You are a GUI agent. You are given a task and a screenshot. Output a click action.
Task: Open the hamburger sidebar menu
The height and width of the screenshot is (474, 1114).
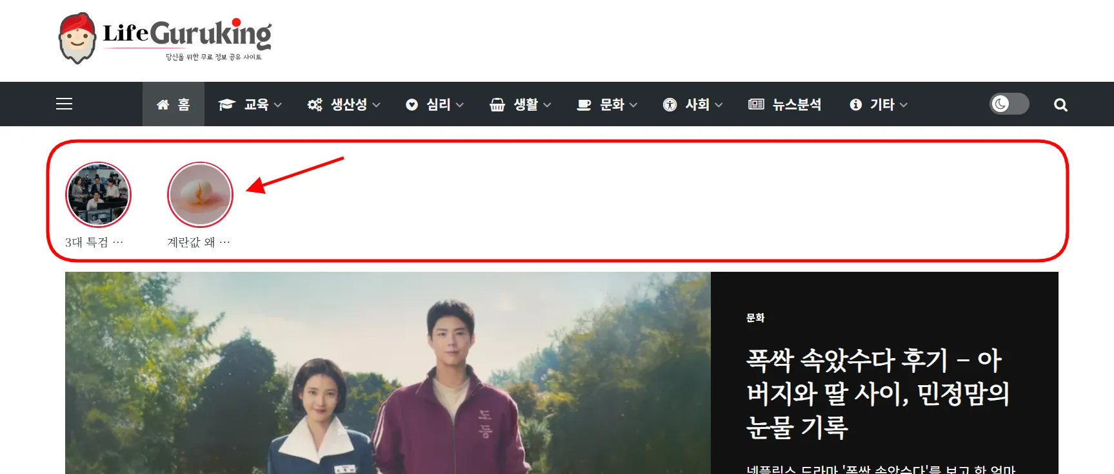[x=64, y=104]
